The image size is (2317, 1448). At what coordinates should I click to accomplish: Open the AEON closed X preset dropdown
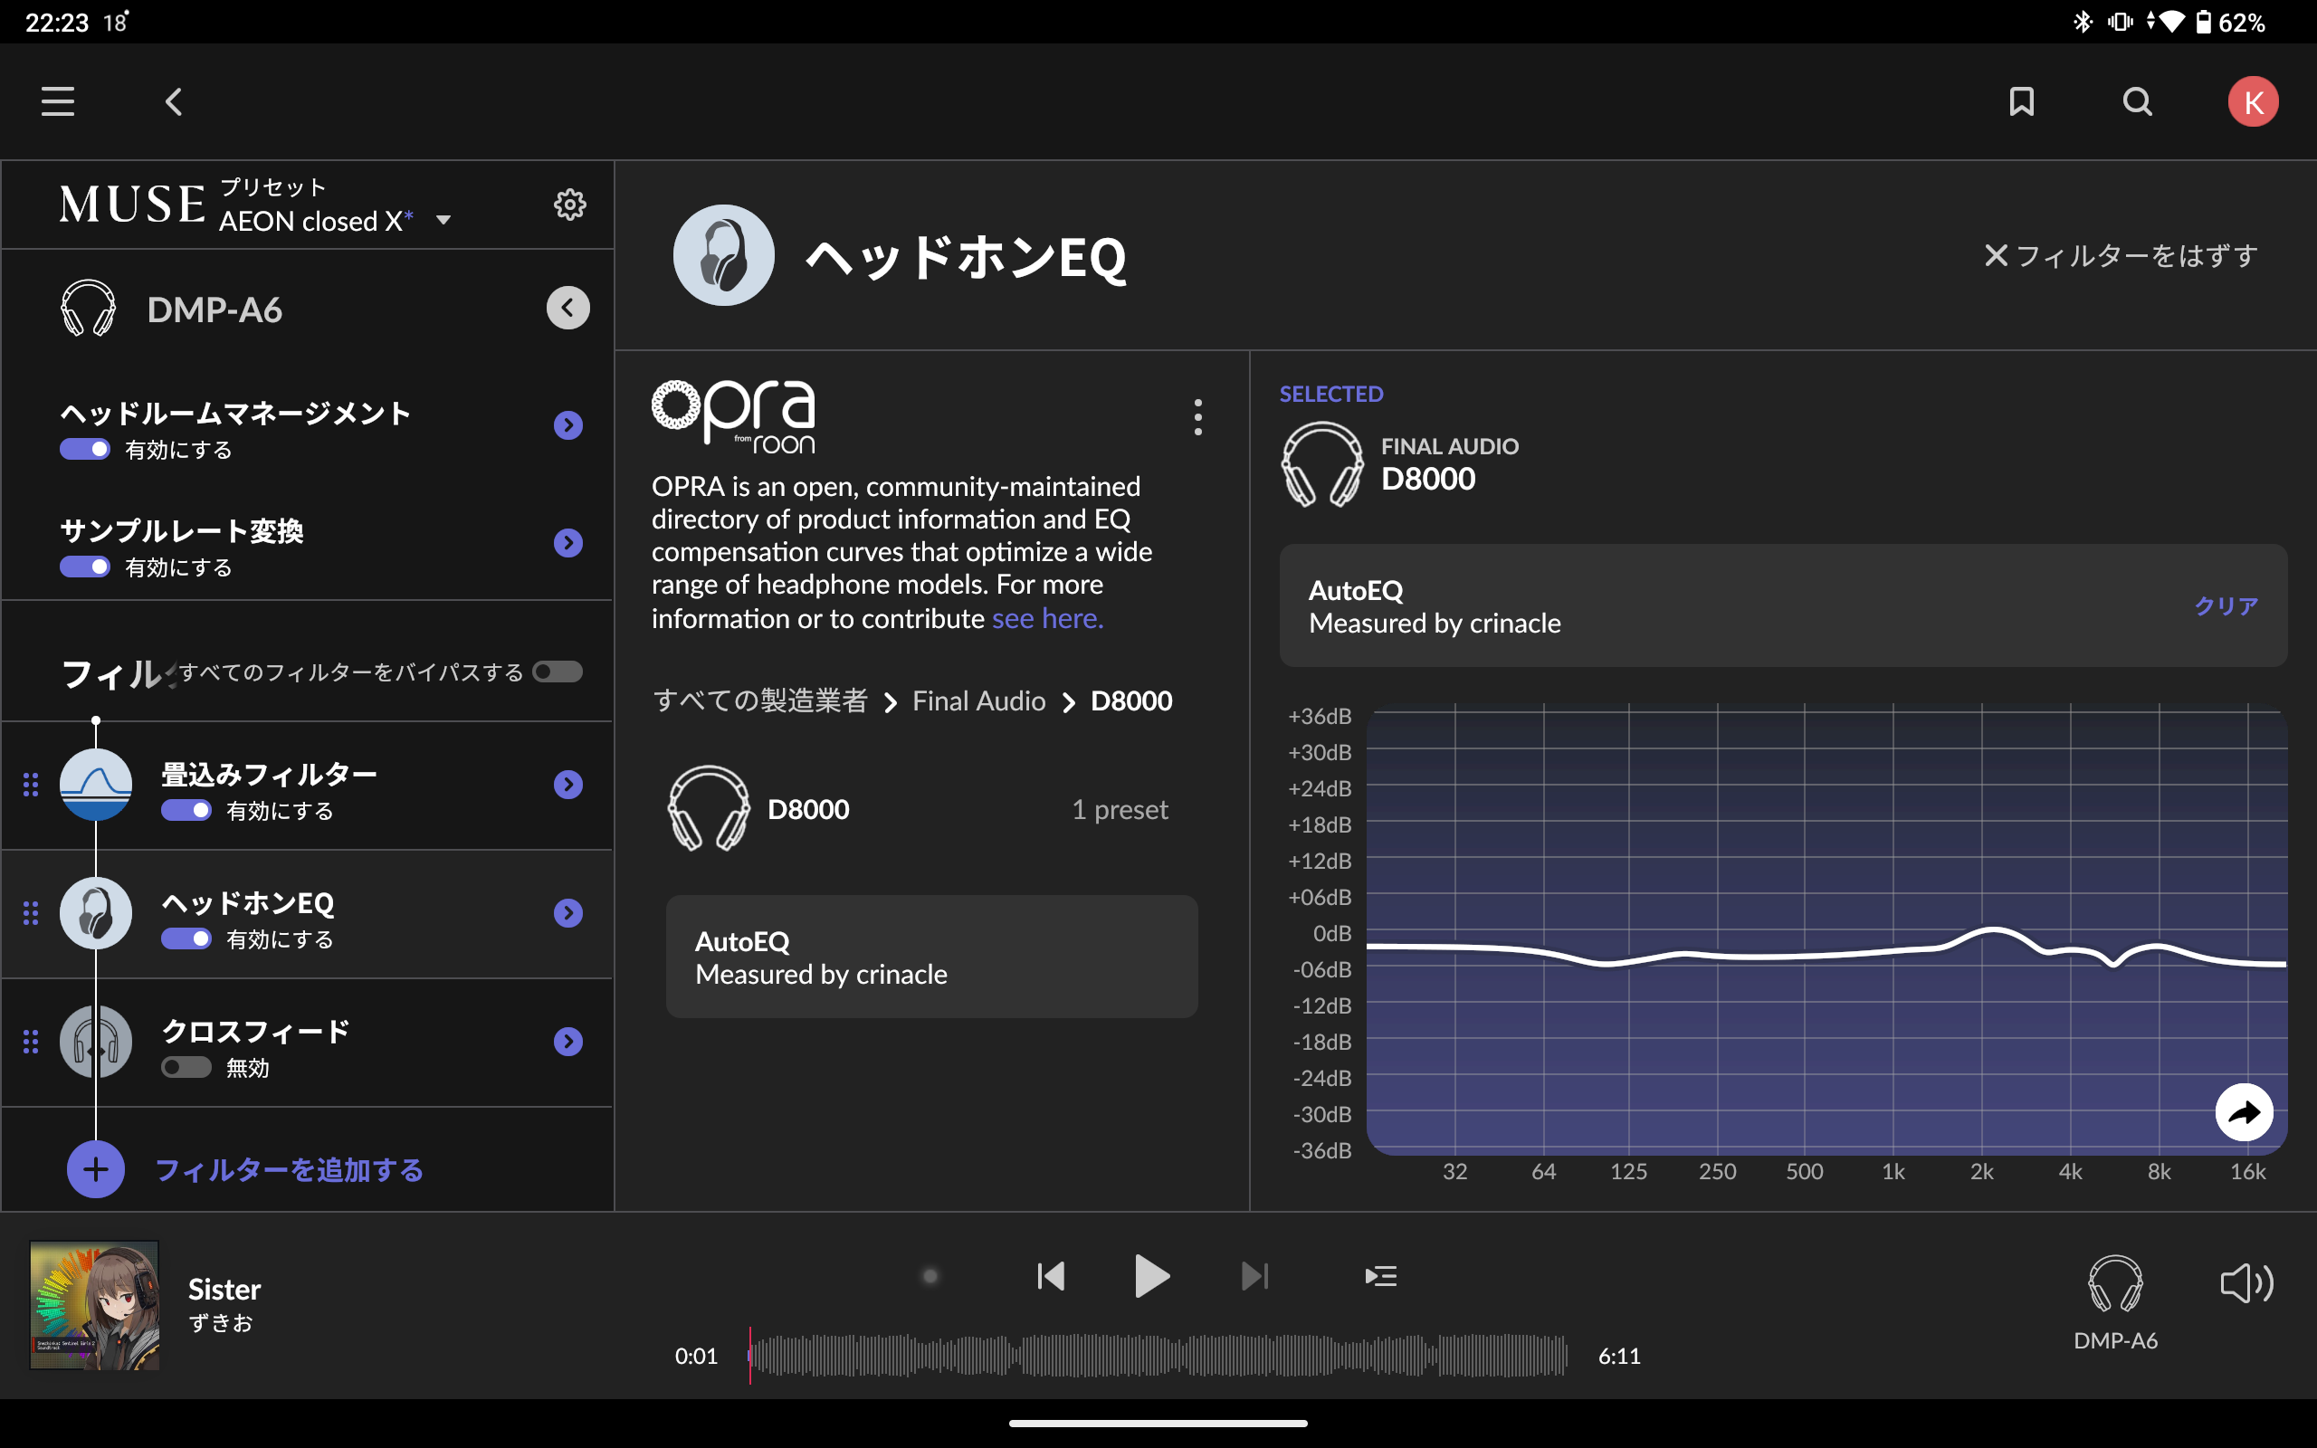tap(335, 221)
